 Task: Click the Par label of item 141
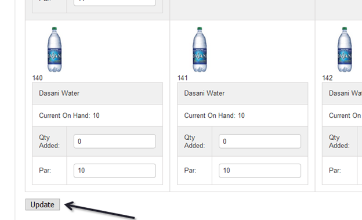[190, 171]
